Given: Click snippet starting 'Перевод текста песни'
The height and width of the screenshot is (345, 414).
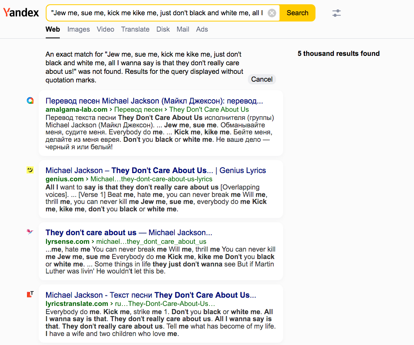Looking at the screenshot, I should click(160, 132).
